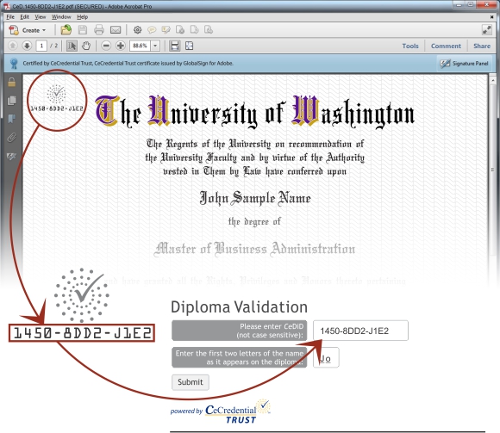Open the Edit menu
The width and height of the screenshot is (500, 433).
[x=24, y=17]
